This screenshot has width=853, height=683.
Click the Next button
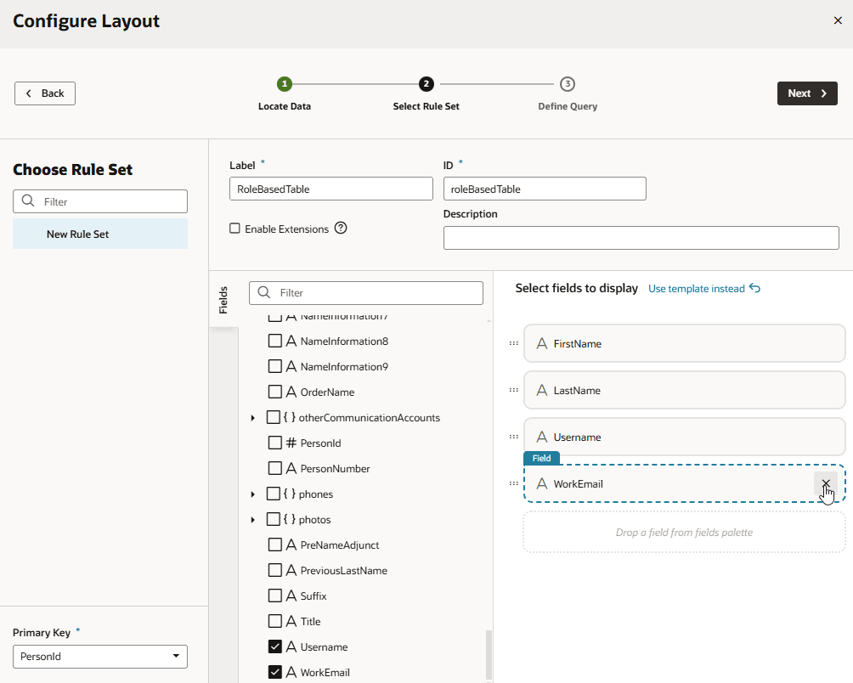(x=806, y=93)
